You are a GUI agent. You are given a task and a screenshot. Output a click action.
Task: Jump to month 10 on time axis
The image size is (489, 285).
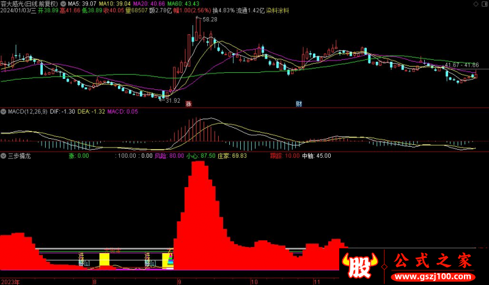[x=257, y=281]
